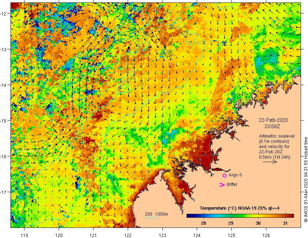Viewport: 308px width, 238px height.
Task: Click the longitude label 126
Action: point(266,235)
